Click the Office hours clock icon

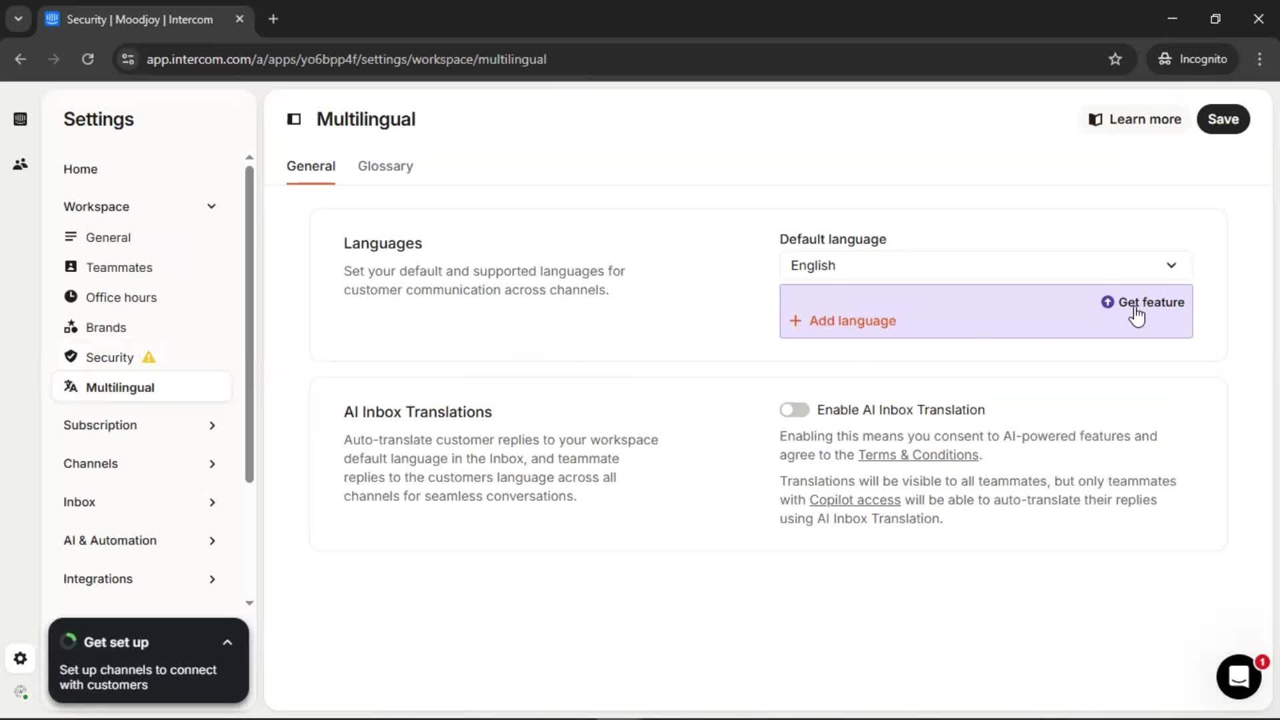coord(71,297)
